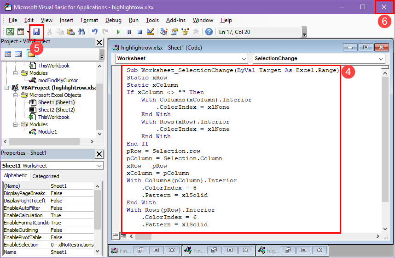Collapse the VBAProject (highlightrow.xls) node
This screenshot has height=258, width=395.
(x=6, y=88)
